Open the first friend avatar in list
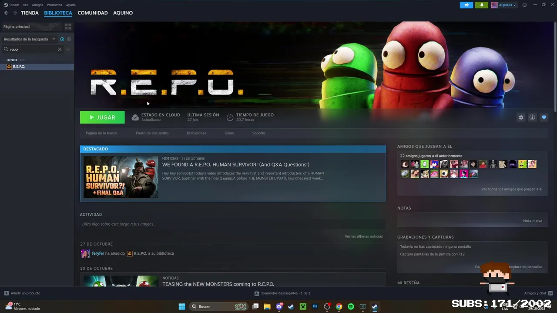Screen dimensions: 557x313 [405, 164]
